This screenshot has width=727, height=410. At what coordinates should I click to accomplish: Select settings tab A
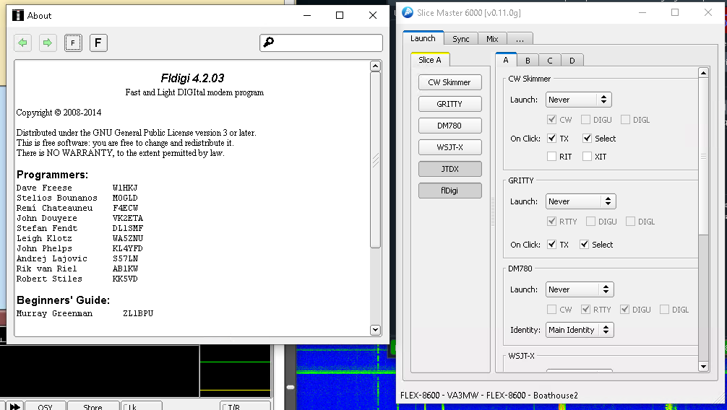(506, 60)
